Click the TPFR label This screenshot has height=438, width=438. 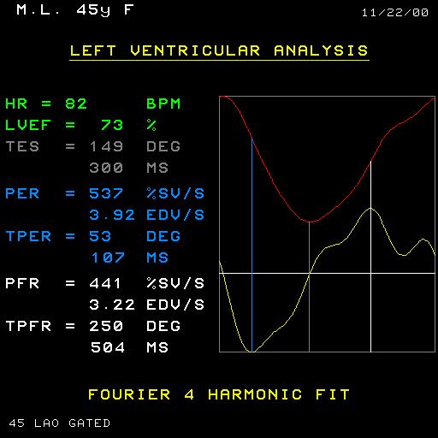click(28, 326)
